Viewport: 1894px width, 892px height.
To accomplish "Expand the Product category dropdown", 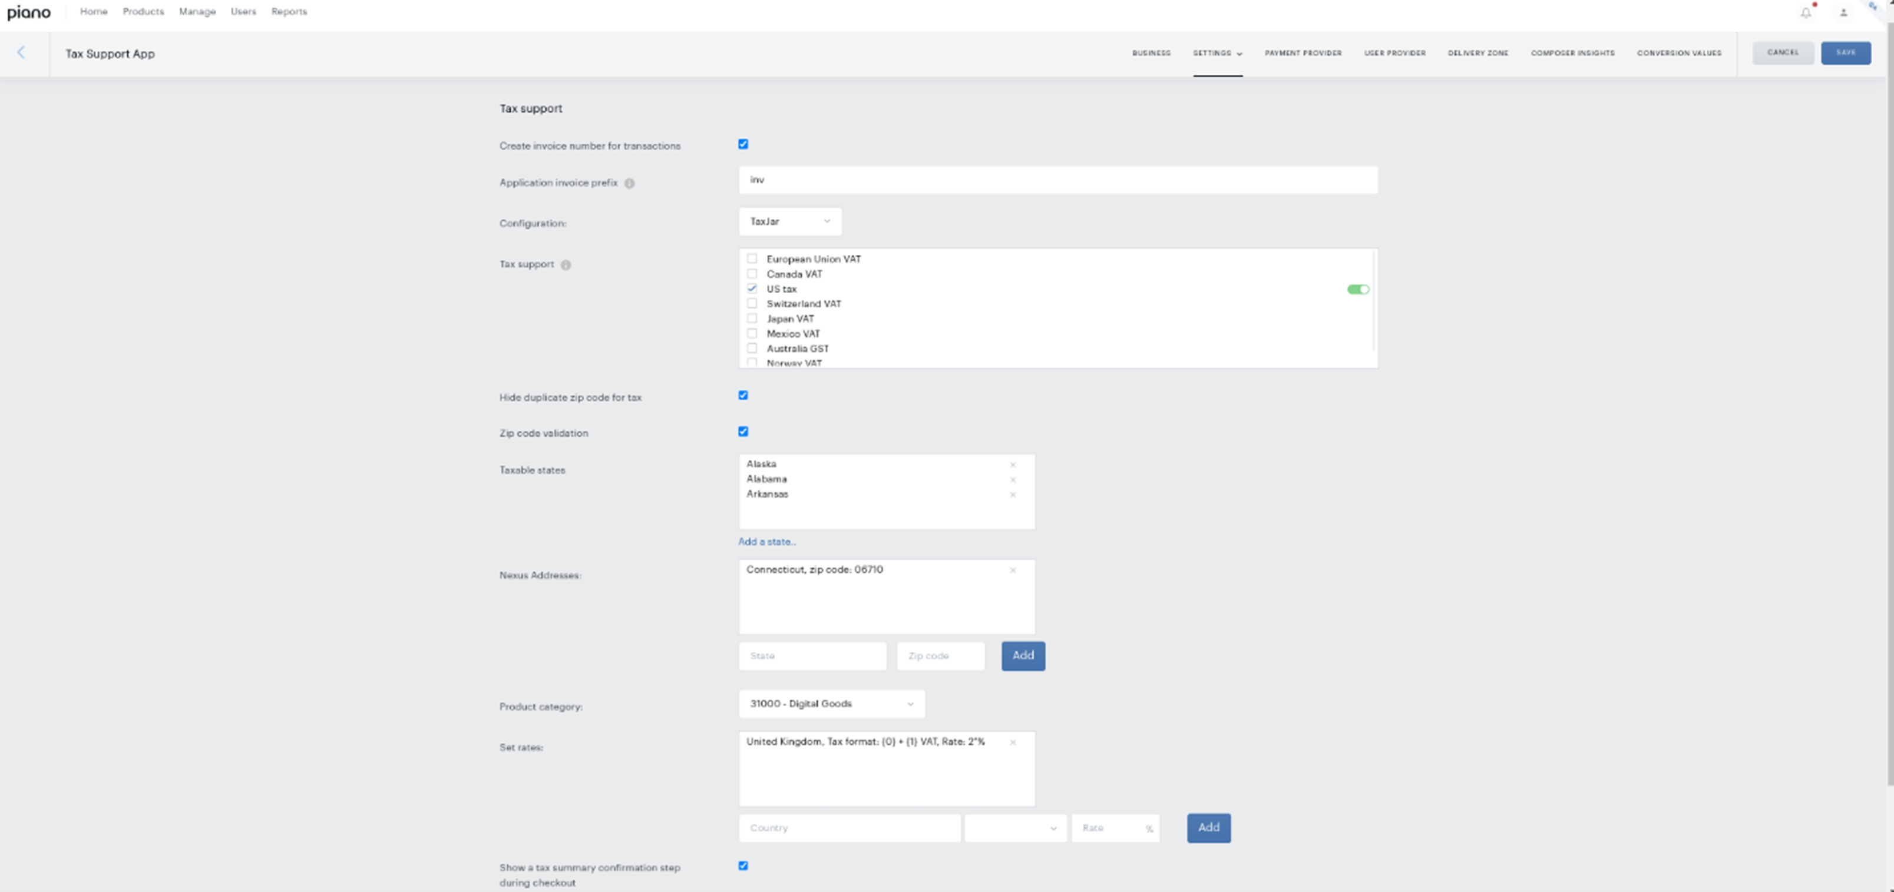I will (x=832, y=704).
